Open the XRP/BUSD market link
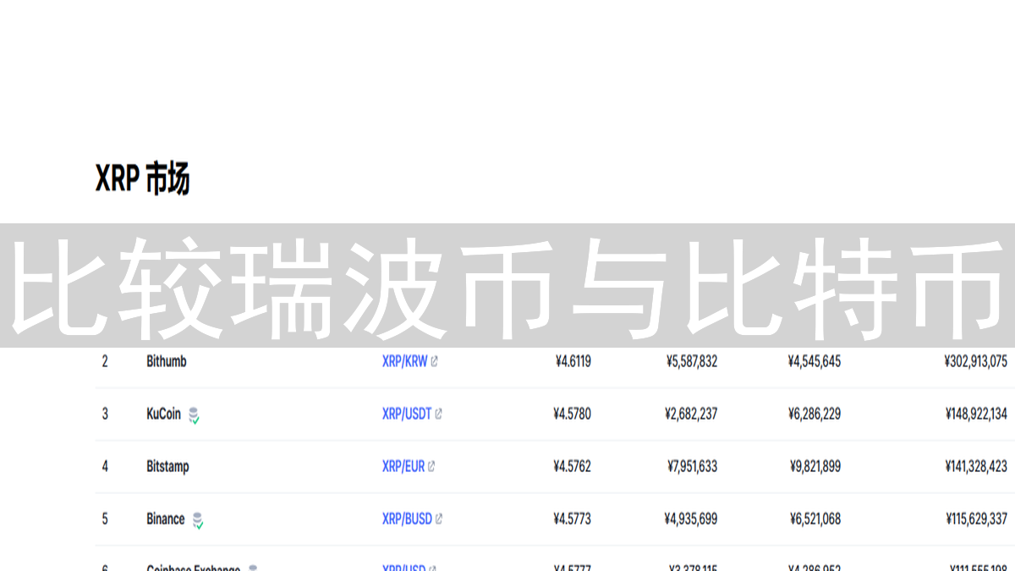 tap(407, 519)
